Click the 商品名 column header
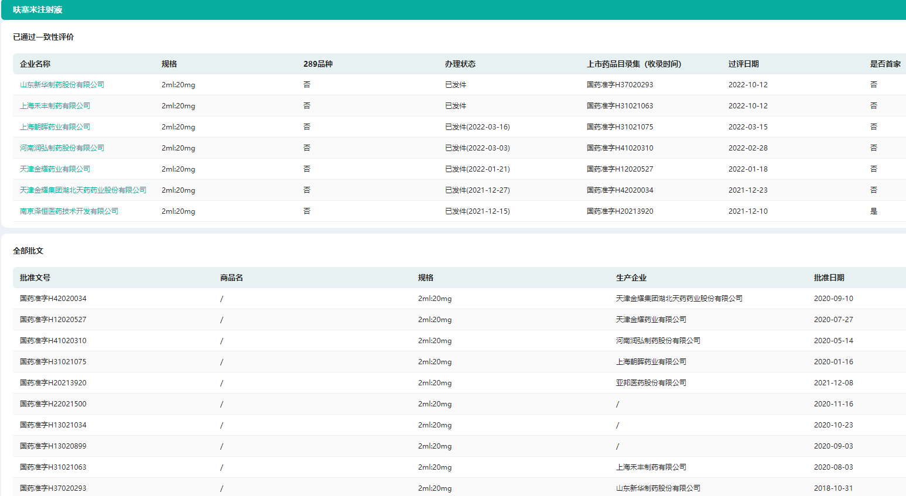This screenshot has width=906, height=496. click(231, 278)
